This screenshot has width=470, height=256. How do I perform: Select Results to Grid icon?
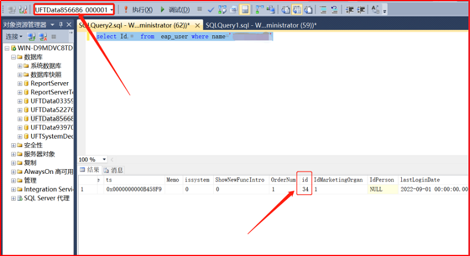coord(297,10)
